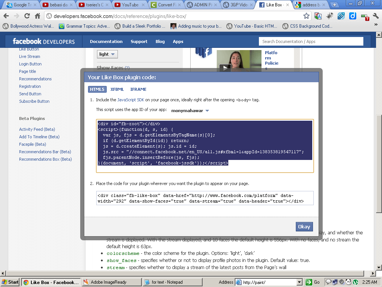Open Live Stream sidebar link
The image size is (382, 287).
[x=29, y=56]
